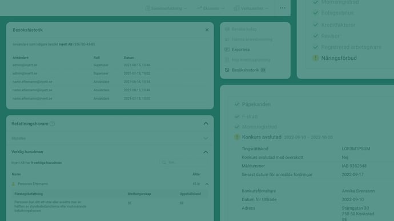Click the checkmark beside Kreditfakturor

(x=316, y=24)
